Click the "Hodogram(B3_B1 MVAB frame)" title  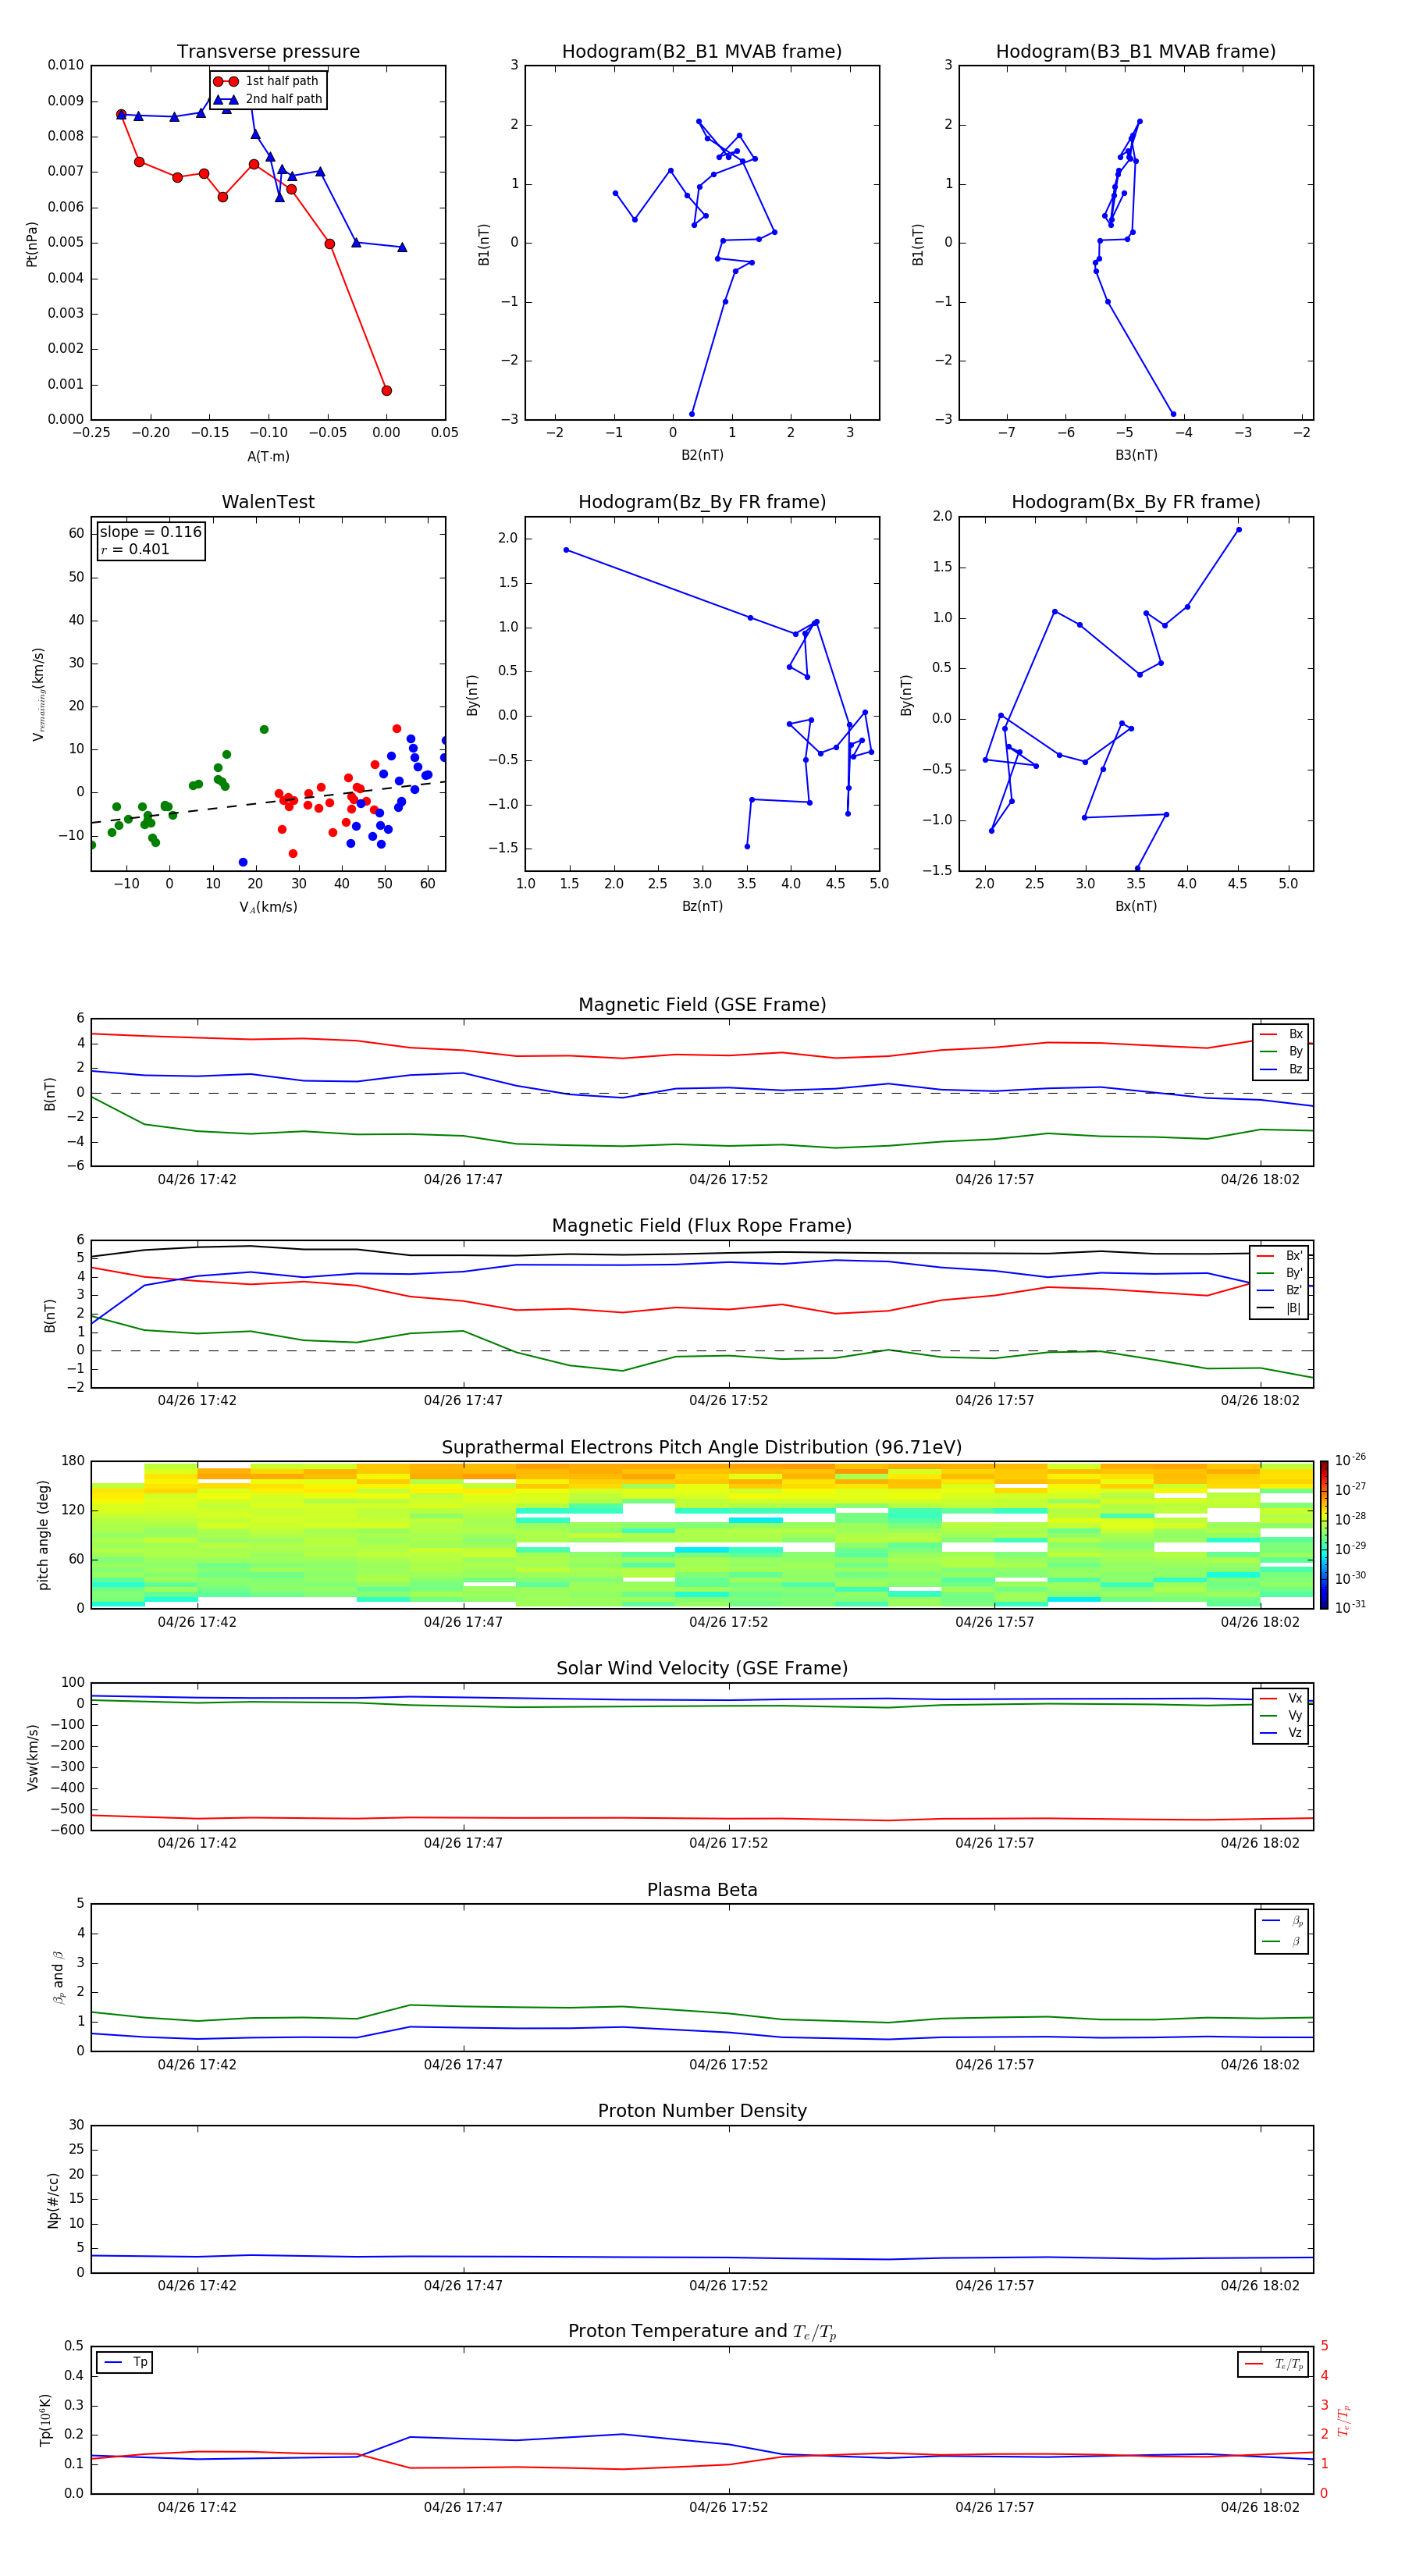[1136, 51]
